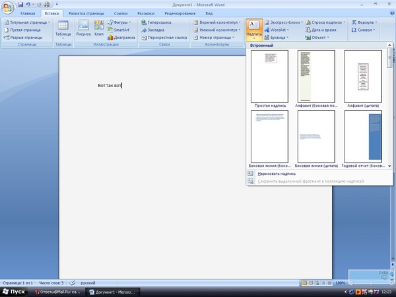Viewport: 396px width, 297px height.
Task: Place cursor in the text 'Вот так вот'
Action: point(110,85)
